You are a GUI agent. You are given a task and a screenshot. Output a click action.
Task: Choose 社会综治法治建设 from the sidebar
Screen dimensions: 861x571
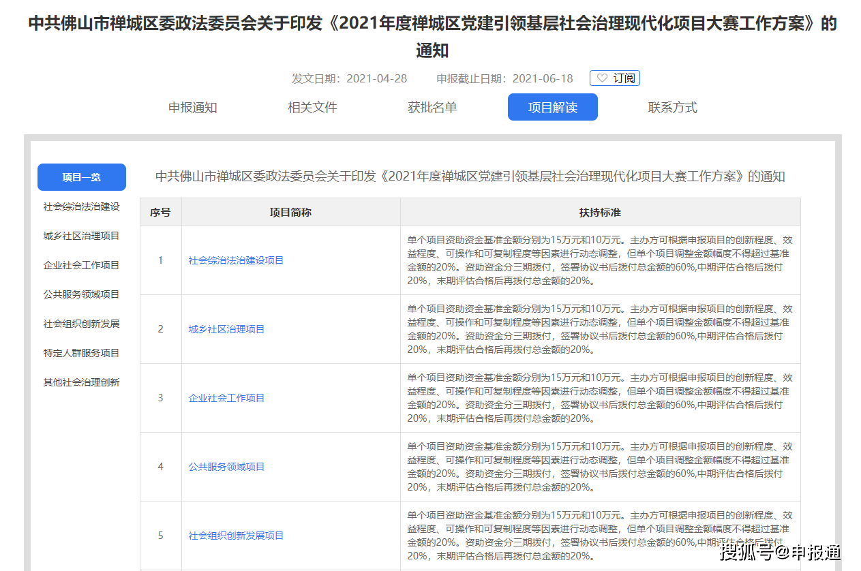[x=82, y=206]
